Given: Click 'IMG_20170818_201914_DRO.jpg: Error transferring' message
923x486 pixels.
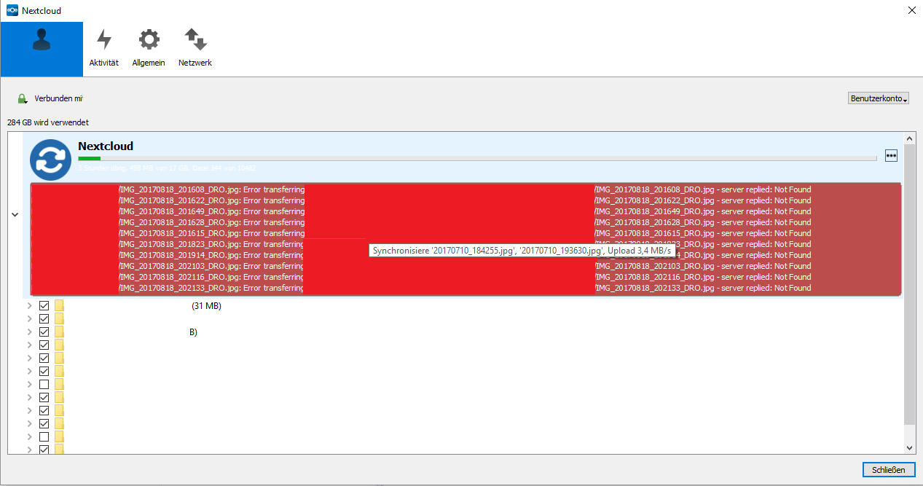Looking at the screenshot, I should click(x=211, y=255).
